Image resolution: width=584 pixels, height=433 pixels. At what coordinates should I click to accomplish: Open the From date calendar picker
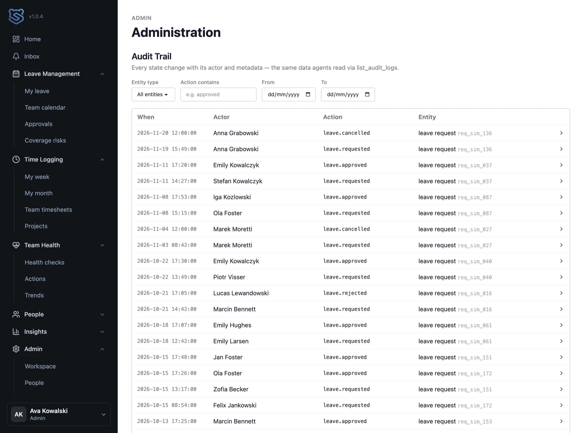[x=308, y=94]
